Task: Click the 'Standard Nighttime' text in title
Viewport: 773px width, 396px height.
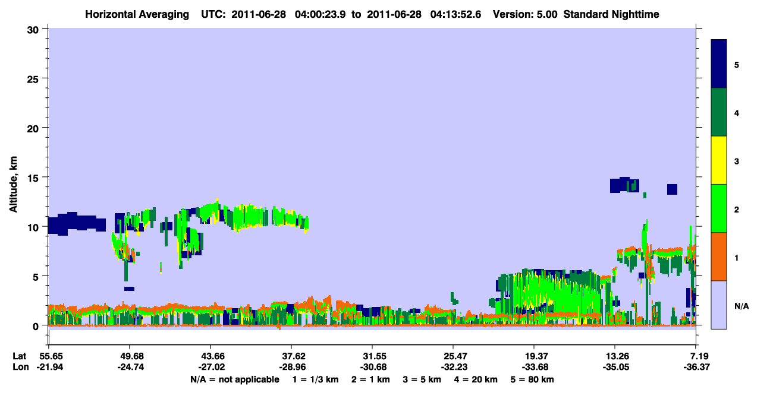Action: tap(611, 14)
